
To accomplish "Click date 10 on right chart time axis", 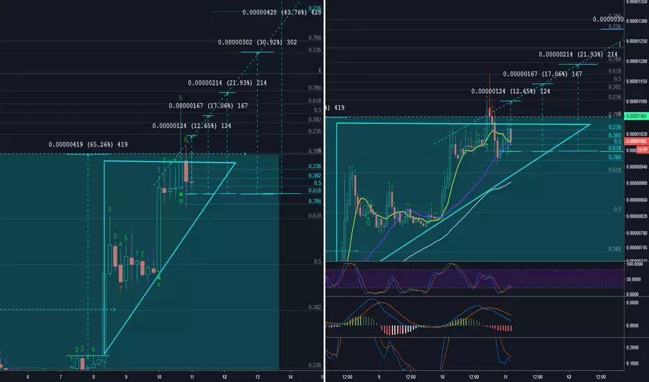I will click(442, 377).
